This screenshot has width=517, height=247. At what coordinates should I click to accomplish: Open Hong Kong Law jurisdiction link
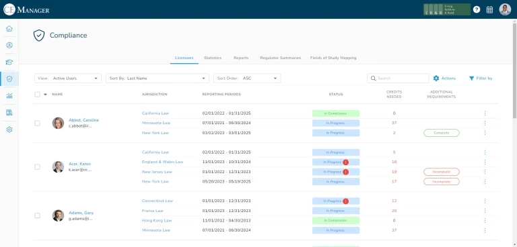pyautogui.click(x=157, y=220)
